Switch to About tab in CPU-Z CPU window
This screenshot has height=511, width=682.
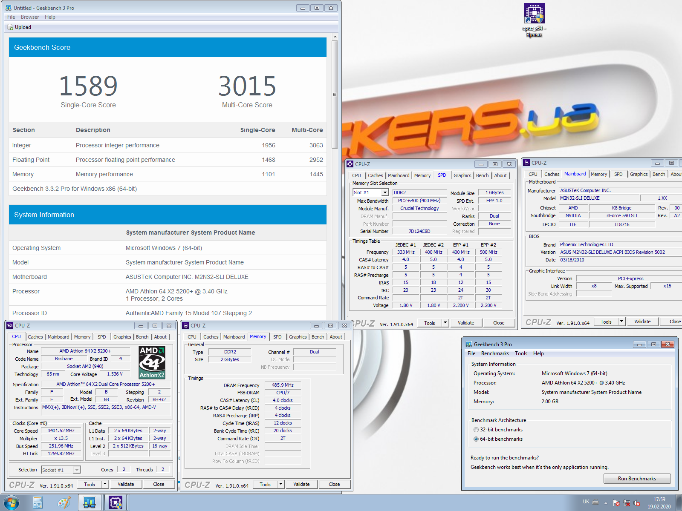point(160,337)
